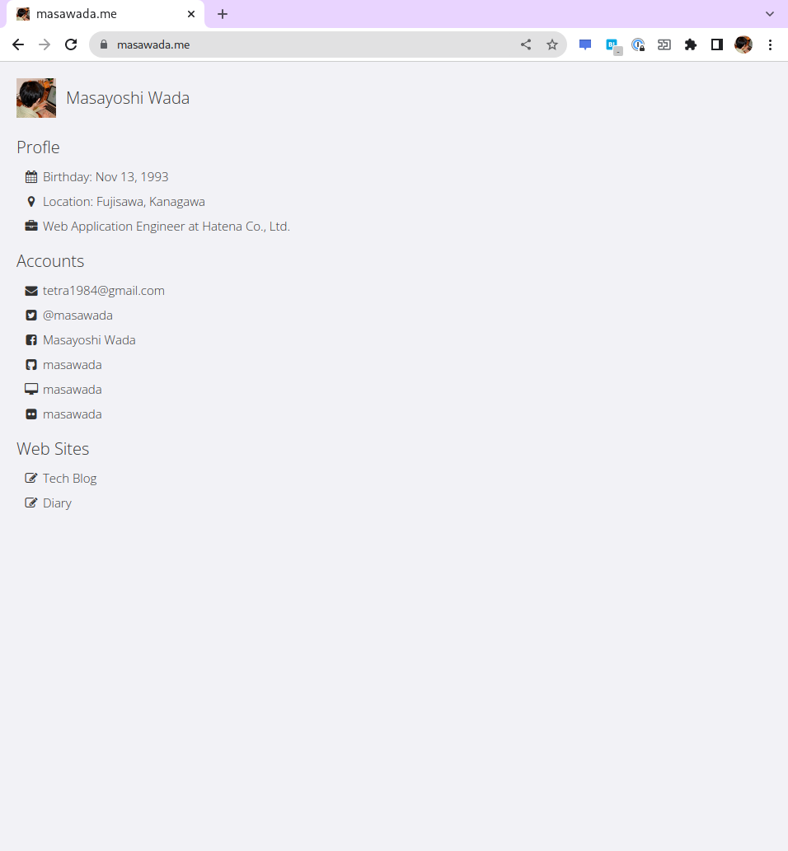Screen dimensions: 788x851
Task: Close the masawada.me tab
Action: pos(191,14)
